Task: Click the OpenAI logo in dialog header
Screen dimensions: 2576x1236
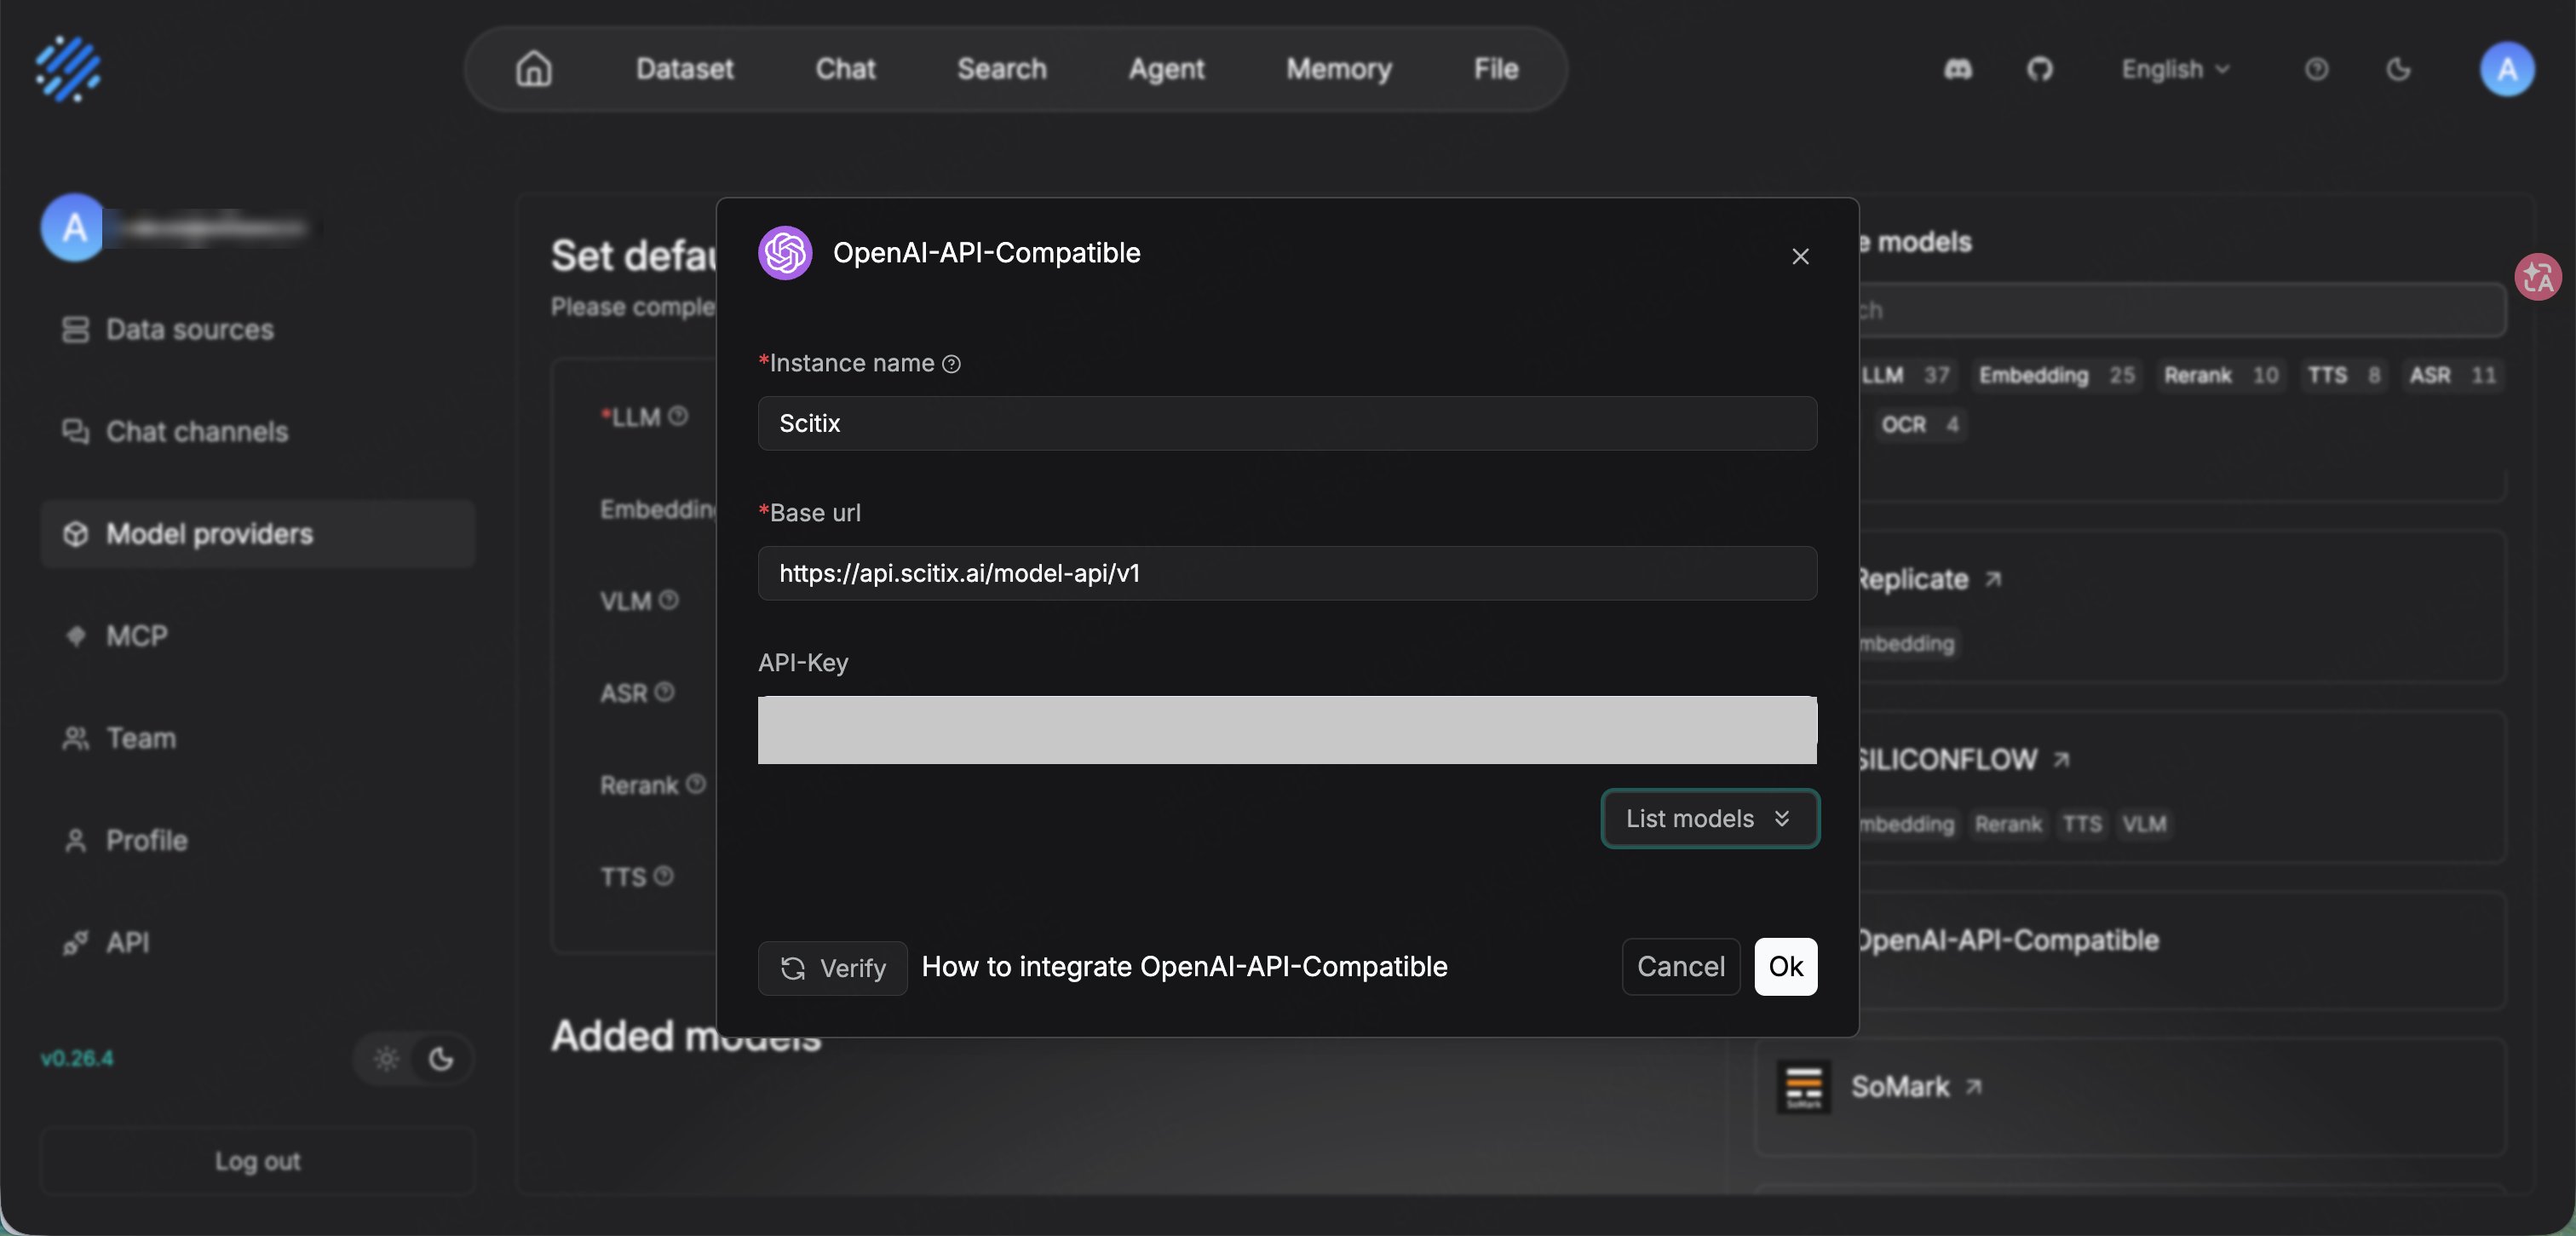Action: pyautogui.click(x=785, y=253)
